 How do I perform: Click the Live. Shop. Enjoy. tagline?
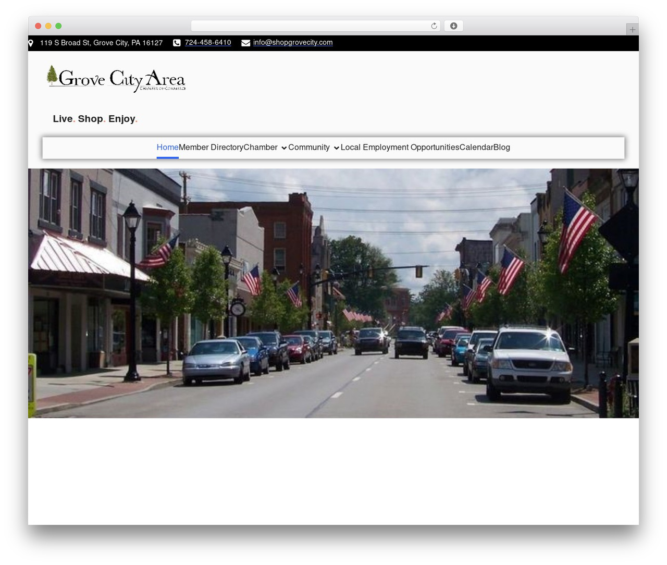(x=95, y=119)
